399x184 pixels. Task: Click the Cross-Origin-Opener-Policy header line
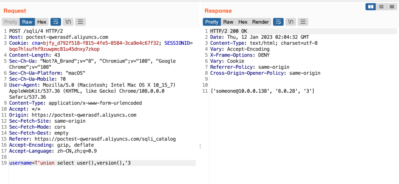point(265,73)
